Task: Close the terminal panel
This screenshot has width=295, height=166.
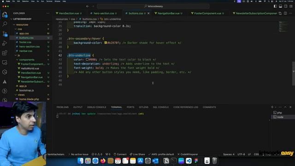Action: pos(290,107)
